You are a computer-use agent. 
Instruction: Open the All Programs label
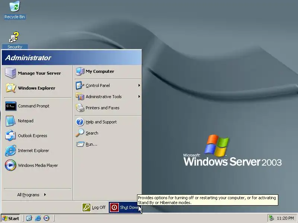(x=28, y=195)
